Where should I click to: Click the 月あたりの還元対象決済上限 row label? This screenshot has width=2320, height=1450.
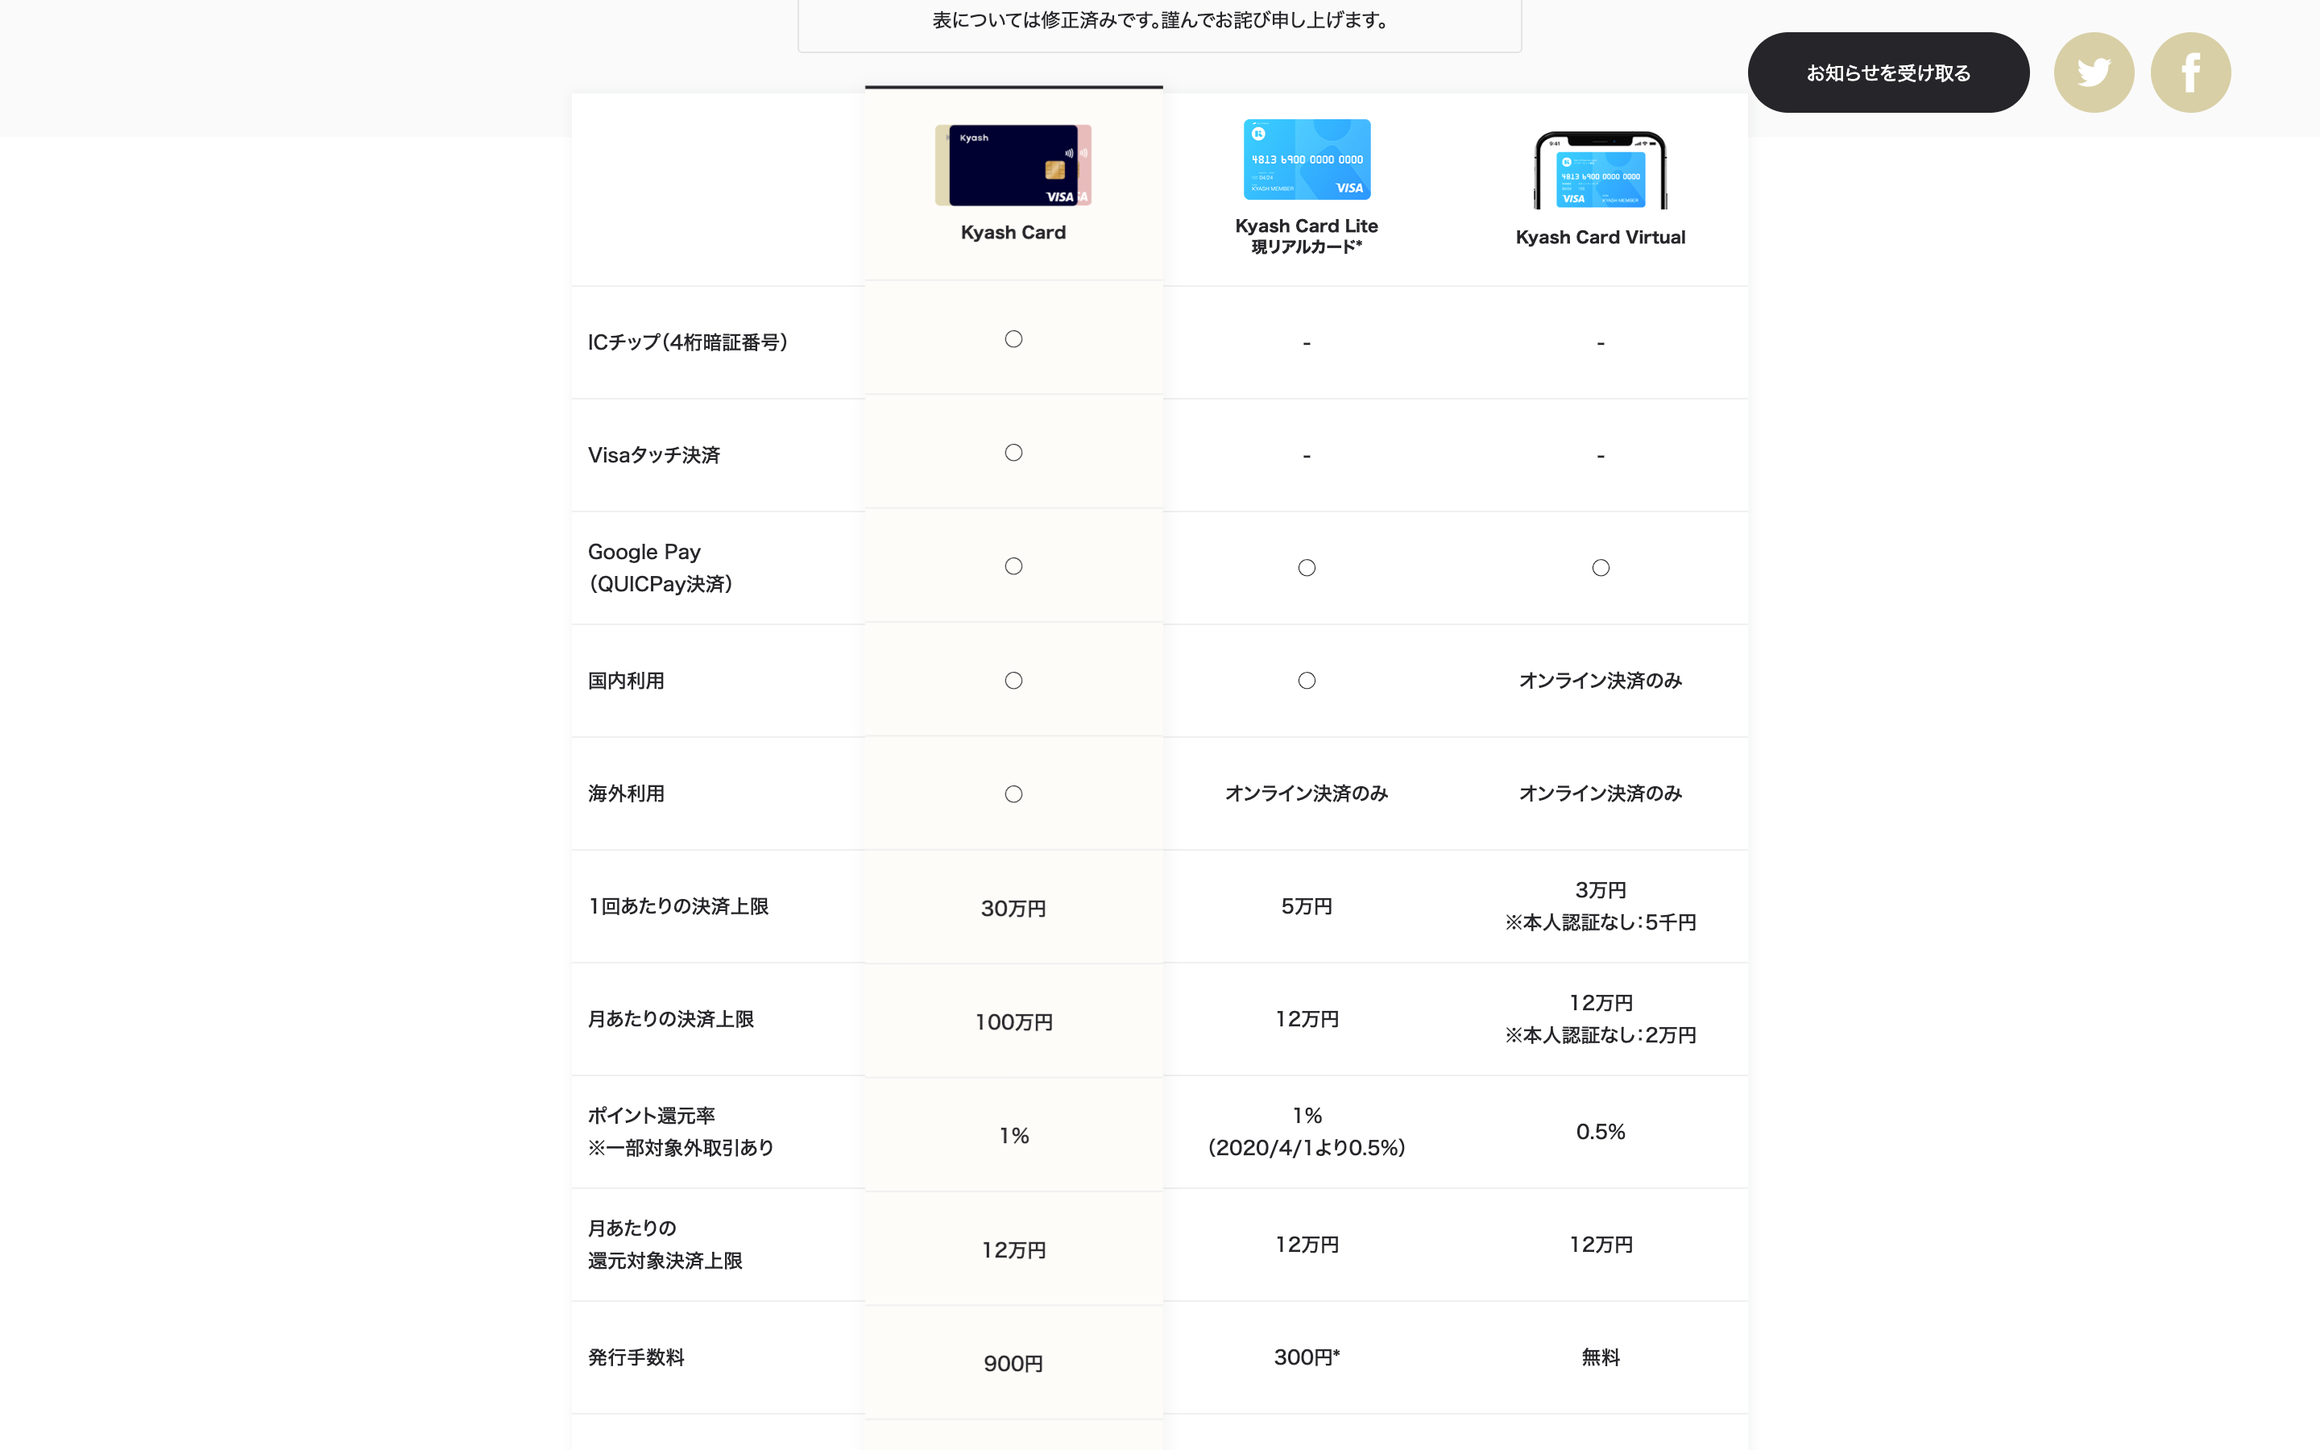pyautogui.click(x=665, y=1245)
